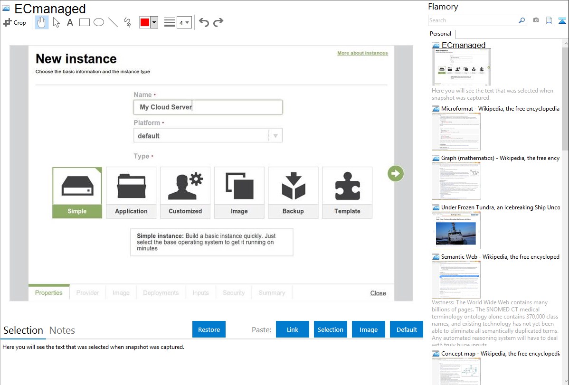Open the Personal tab
The image size is (569, 385).
pos(440,34)
